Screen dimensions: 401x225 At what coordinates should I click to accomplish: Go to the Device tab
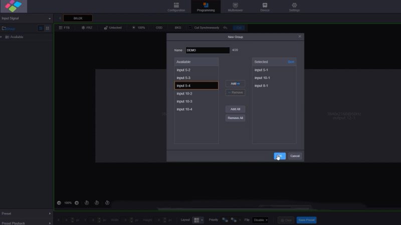[x=265, y=7]
